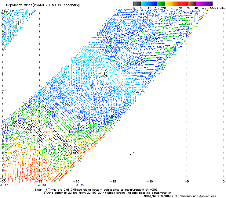226x198 pixels.
Task: Click the '>50 knots' legend label
Action: (217, 8)
